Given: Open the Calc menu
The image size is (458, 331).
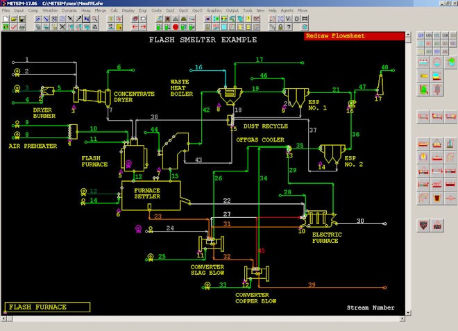Looking at the screenshot, I should tap(114, 10).
